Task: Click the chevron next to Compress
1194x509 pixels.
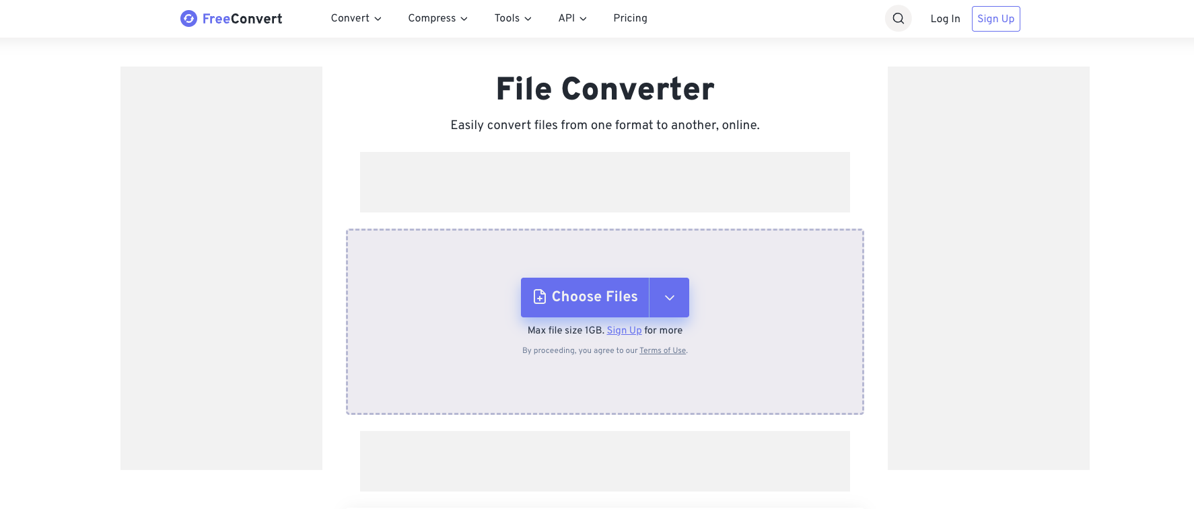Action: [x=464, y=19]
